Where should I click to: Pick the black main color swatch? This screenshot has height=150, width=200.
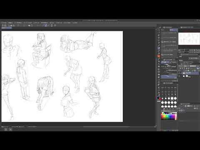point(158,98)
